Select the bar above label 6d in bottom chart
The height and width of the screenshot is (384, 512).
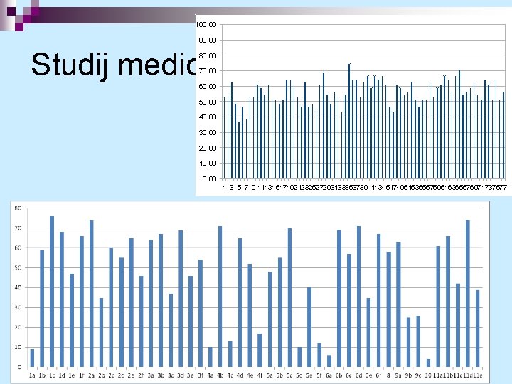(x=359, y=297)
